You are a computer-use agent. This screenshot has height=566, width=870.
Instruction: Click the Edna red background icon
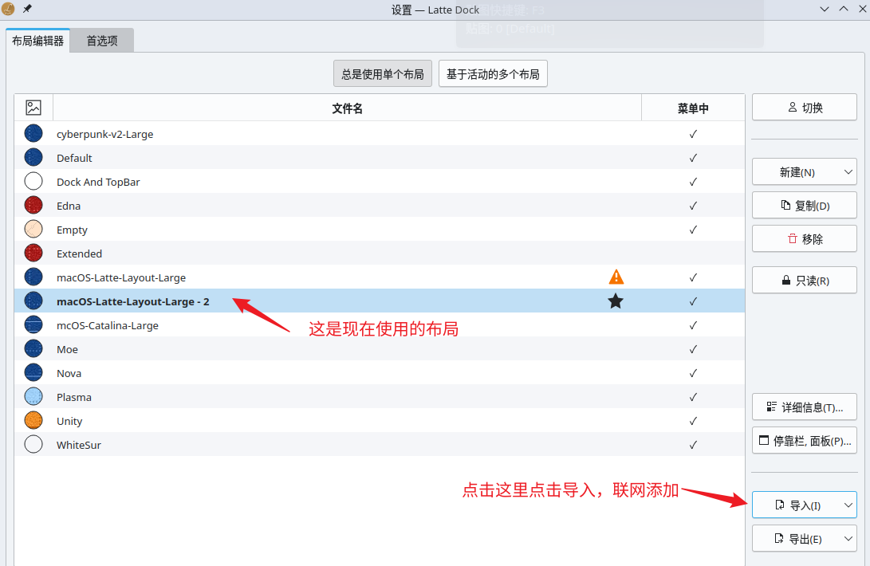pos(33,206)
